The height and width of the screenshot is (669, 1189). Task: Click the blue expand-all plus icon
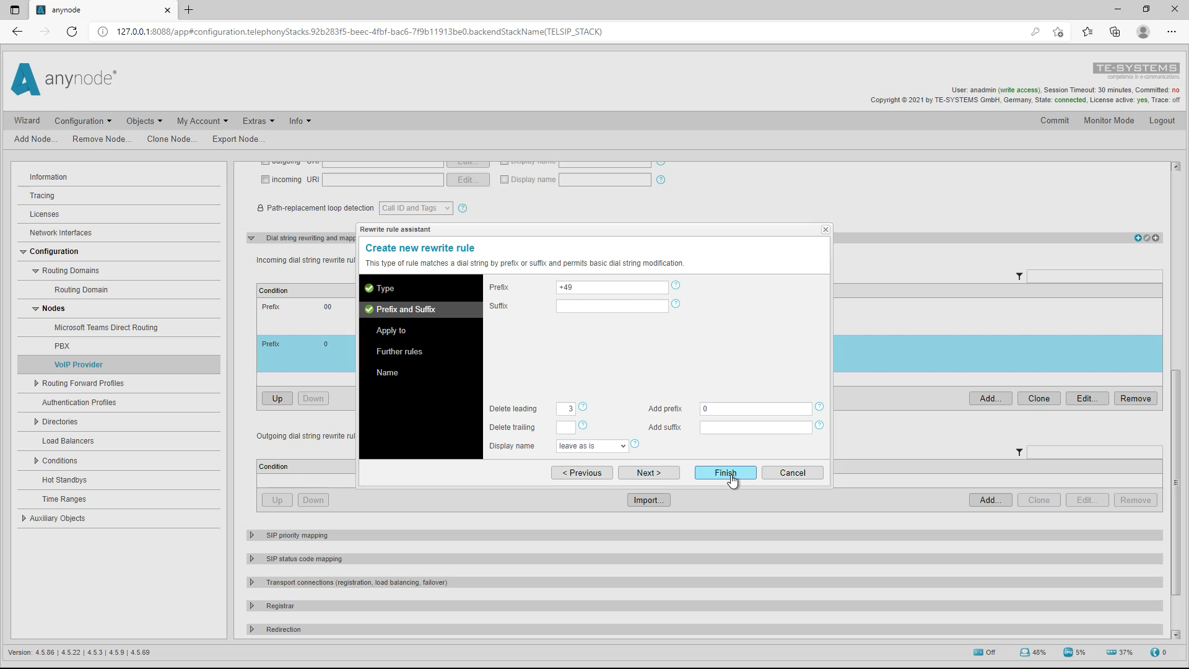[1138, 238]
